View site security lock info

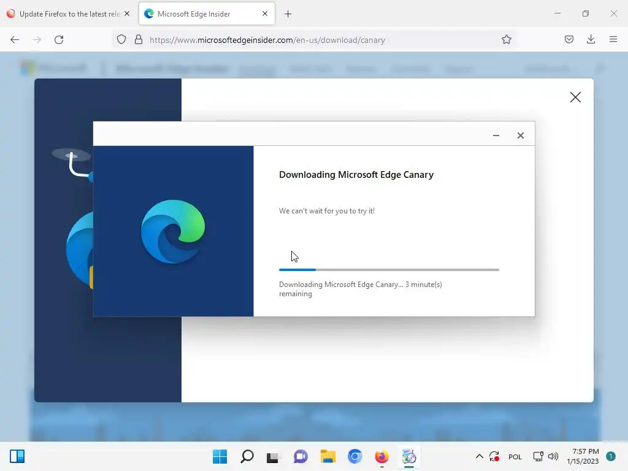(139, 40)
